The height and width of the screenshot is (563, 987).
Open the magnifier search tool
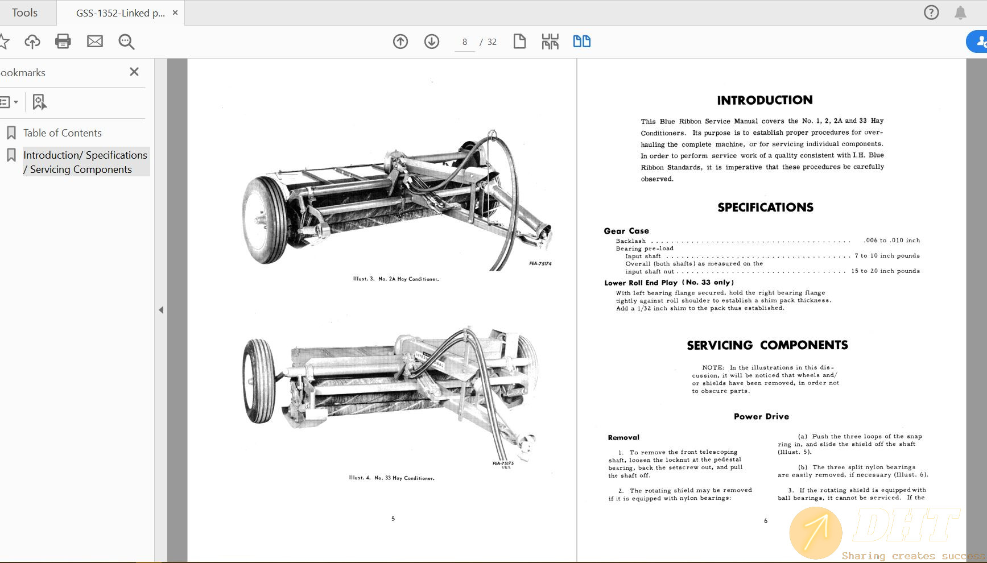point(126,42)
